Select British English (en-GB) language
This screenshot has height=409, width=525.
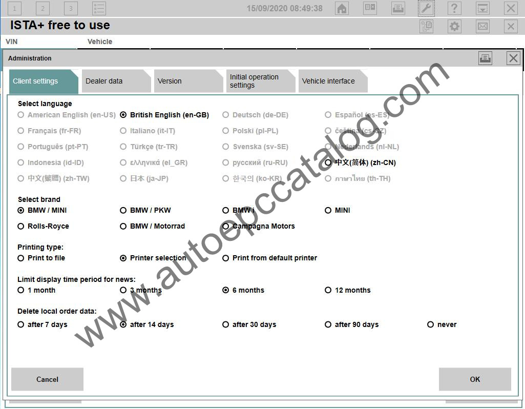tap(164, 115)
